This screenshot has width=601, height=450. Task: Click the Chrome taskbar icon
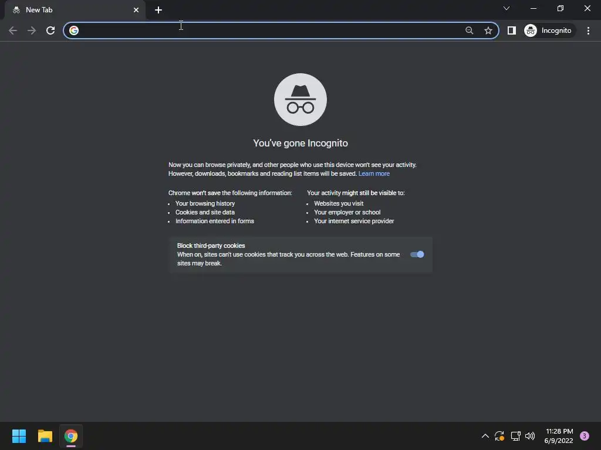(71, 436)
